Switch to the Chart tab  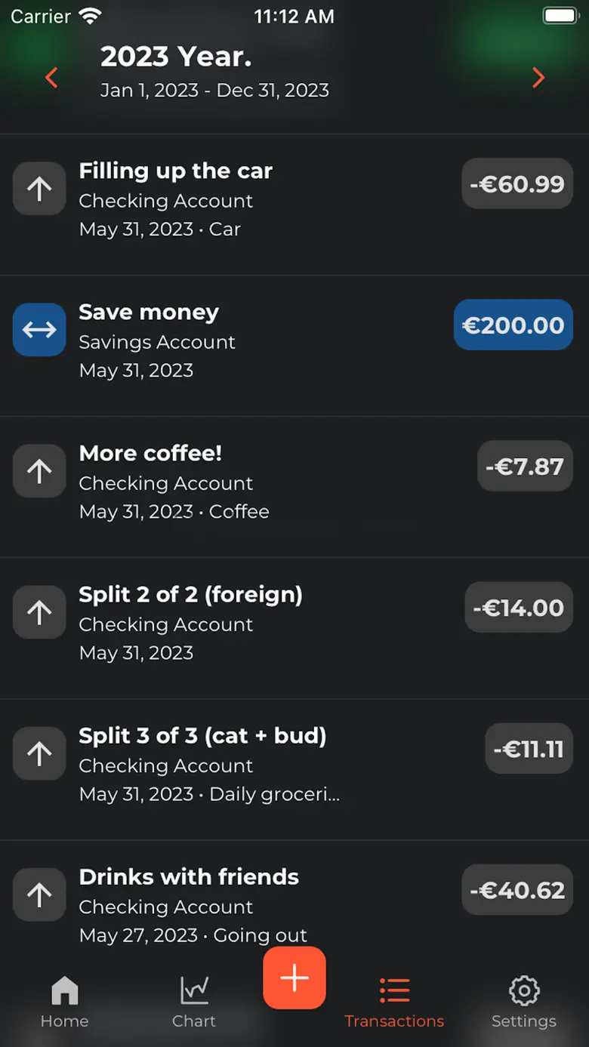[x=194, y=1002]
